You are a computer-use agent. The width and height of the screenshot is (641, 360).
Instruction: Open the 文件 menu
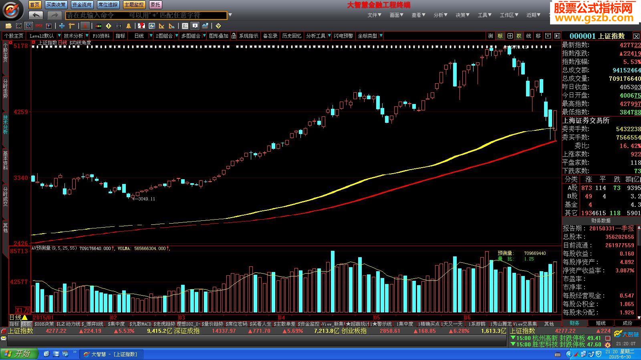374,15
